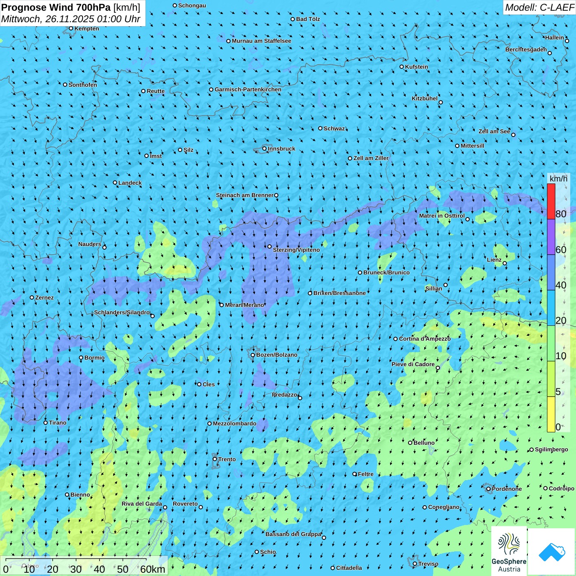Screen dimensions: 576x576
Task: Click the title 'Prognose Wind 700hPa'
Action: [56, 7]
